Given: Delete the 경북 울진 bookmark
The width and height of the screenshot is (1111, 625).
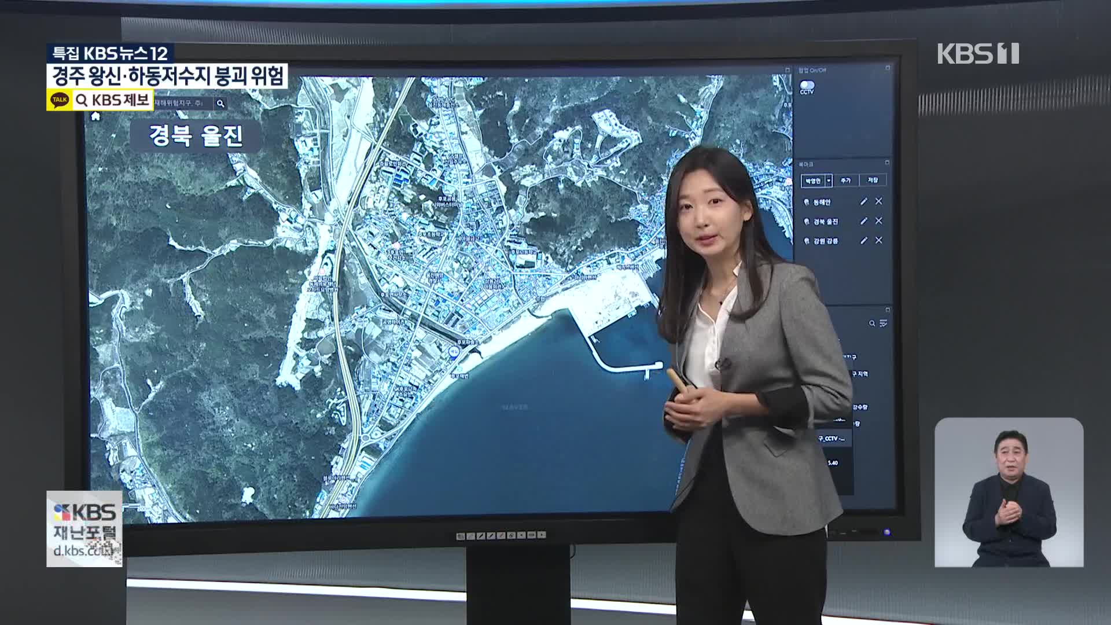Looking at the screenshot, I should pyautogui.click(x=878, y=221).
